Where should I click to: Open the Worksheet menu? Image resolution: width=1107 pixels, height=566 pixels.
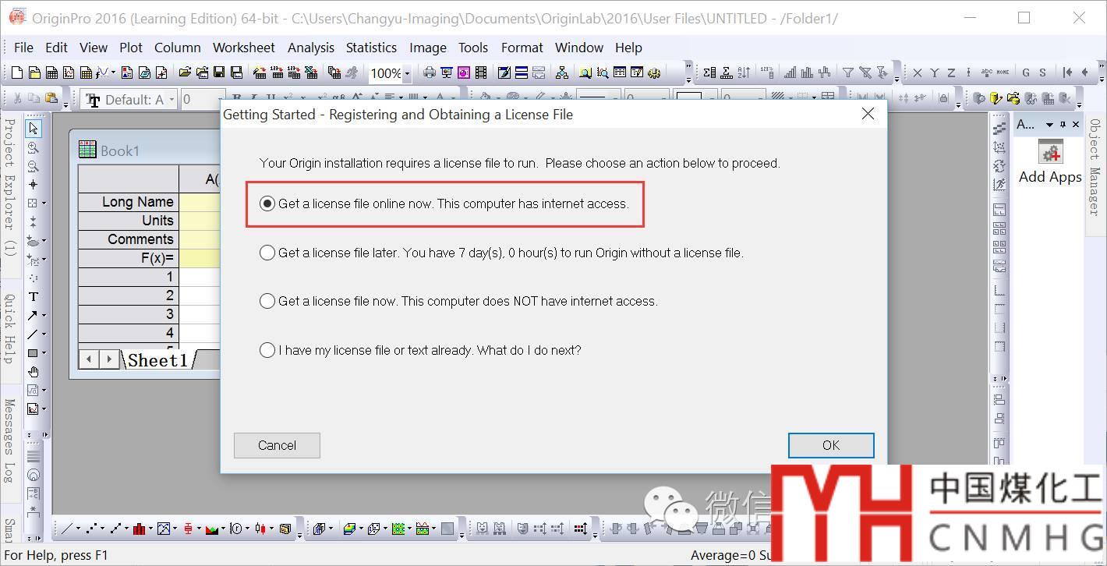pyautogui.click(x=243, y=48)
